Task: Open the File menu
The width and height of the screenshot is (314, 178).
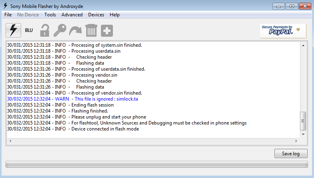Action: (8, 15)
